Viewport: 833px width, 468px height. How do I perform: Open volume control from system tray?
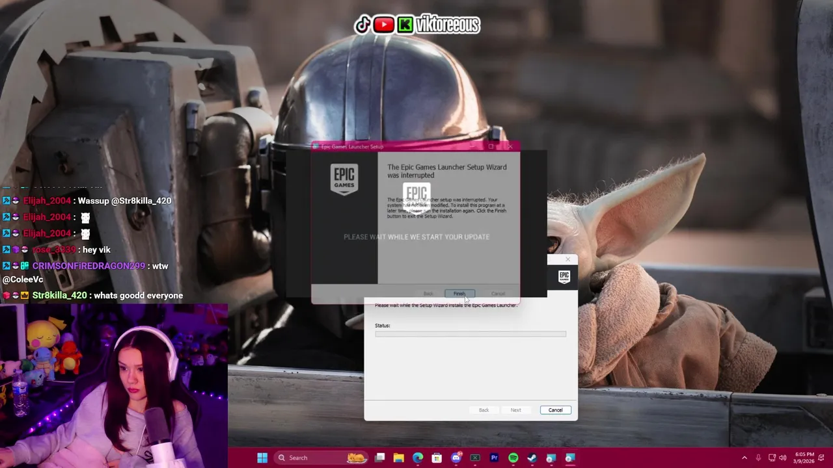(x=782, y=458)
